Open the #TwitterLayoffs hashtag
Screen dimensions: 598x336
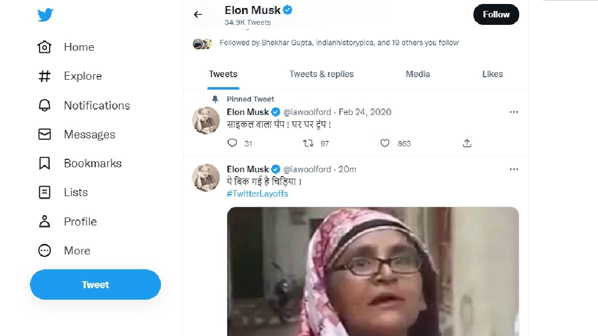tap(257, 194)
